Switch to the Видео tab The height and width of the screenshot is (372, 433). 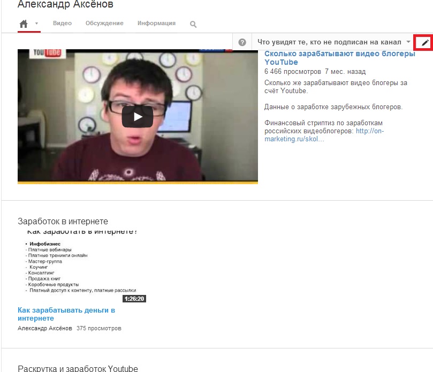(x=63, y=23)
